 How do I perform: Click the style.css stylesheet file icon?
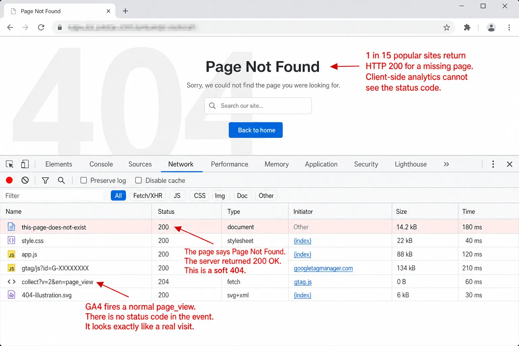[x=11, y=240]
